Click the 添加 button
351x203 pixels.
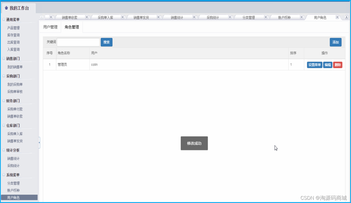tap(336, 42)
